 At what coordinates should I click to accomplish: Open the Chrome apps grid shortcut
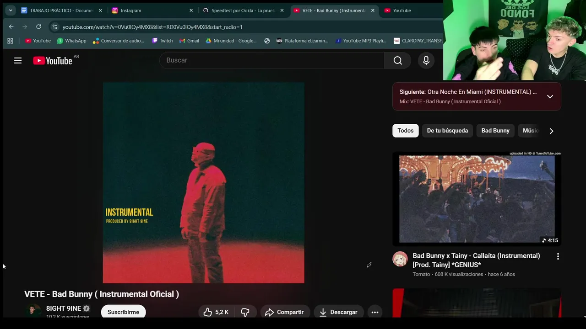[x=10, y=41]
